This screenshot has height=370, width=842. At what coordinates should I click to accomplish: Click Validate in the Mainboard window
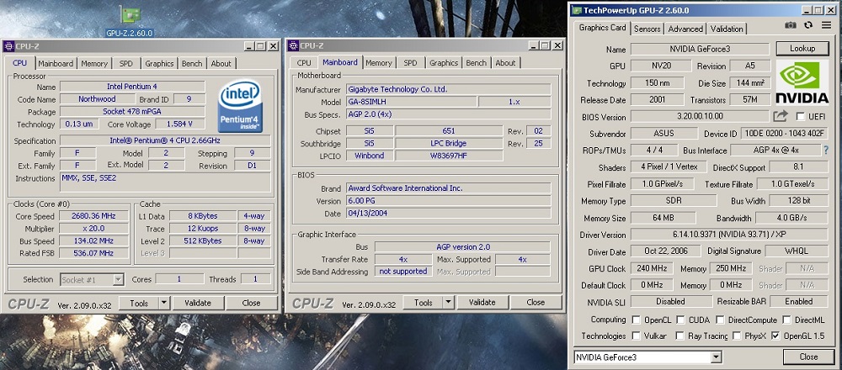tap(482, 303)
